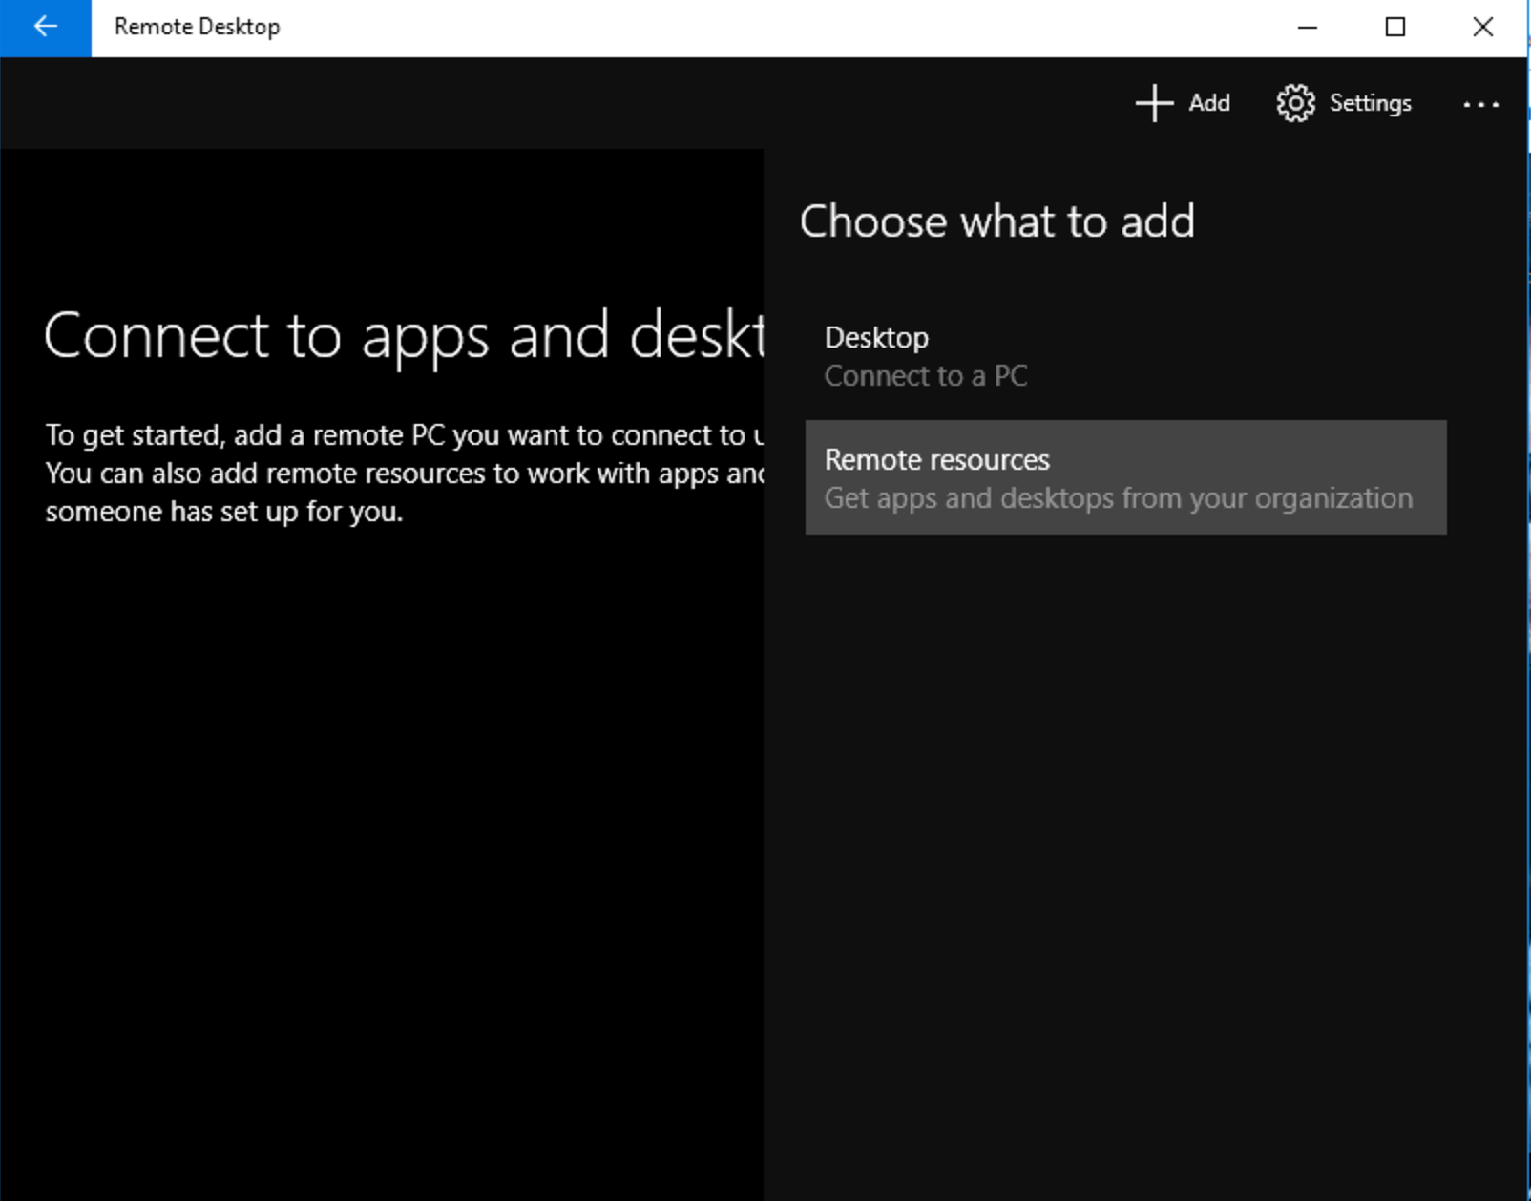
Task: Click the Settings label in toolbar
Action: 1371,103
